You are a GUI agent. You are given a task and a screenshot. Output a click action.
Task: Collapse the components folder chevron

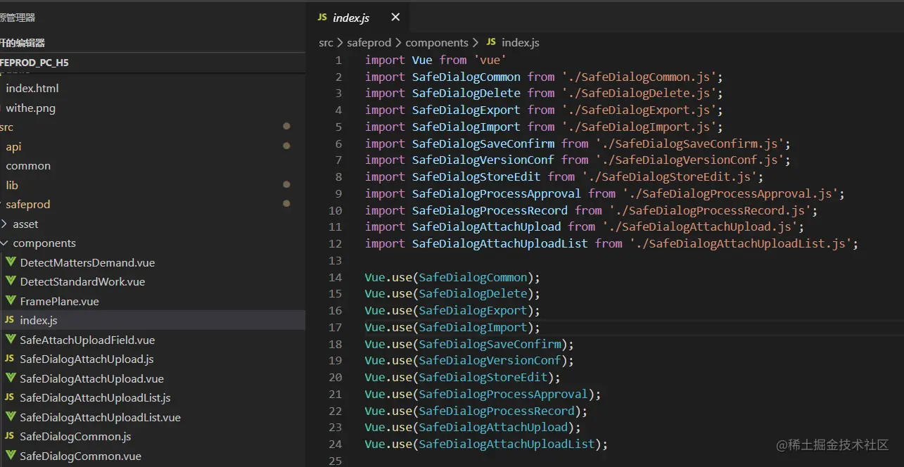5,243
